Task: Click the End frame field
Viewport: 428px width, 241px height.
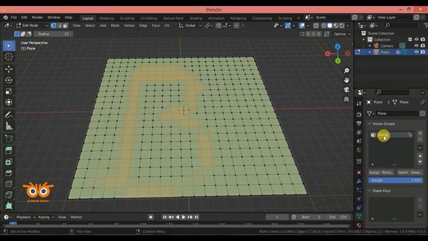Action: coord(338,217)
